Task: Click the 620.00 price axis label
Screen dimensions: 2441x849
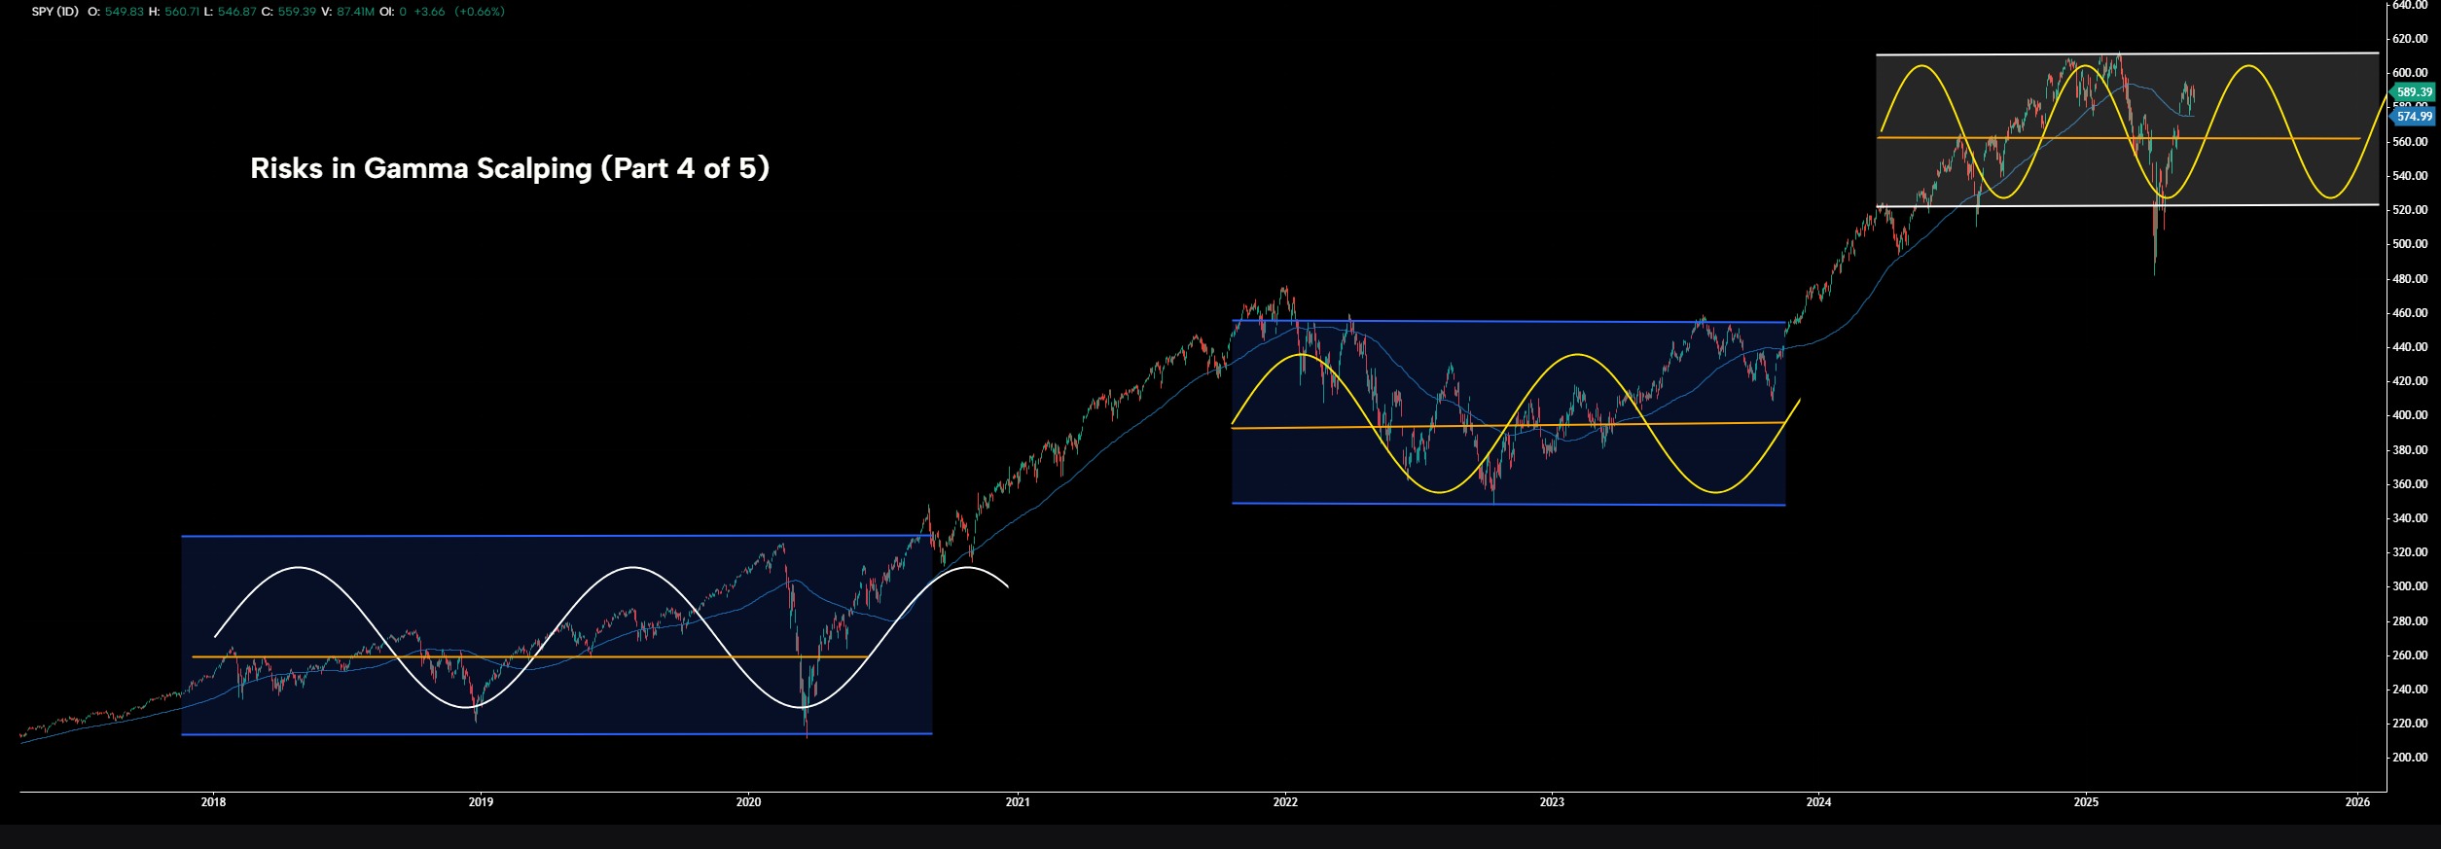Action: click(x=2410, y=39)
